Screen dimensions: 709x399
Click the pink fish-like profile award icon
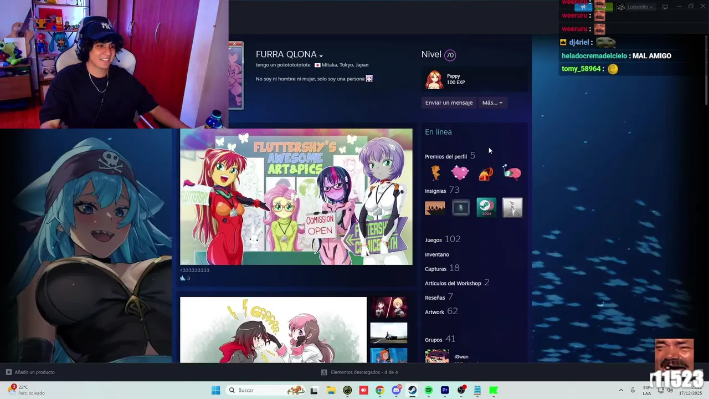click(512, 173)
